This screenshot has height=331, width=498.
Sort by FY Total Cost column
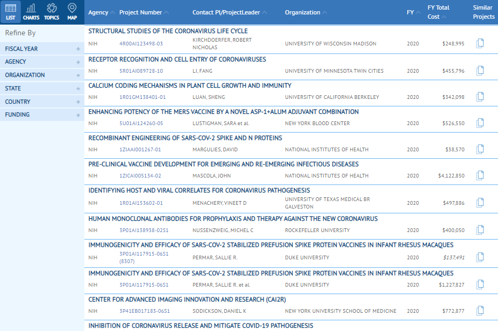click(438, 12)
